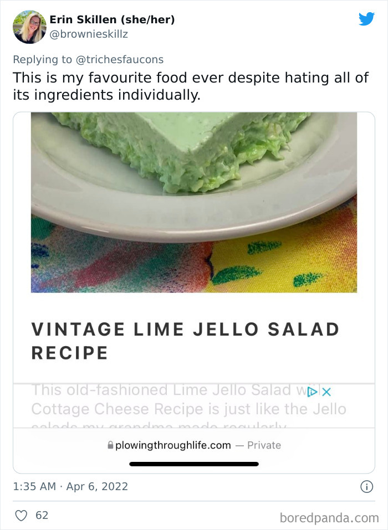View the 62 likes count
388x530 pixels.
pyautogui.click(x=42, y=515)
